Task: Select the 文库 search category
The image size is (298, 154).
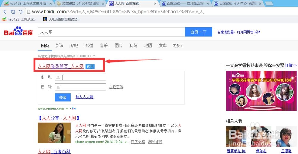Action: pyautogui.click(x=163, y=46)
